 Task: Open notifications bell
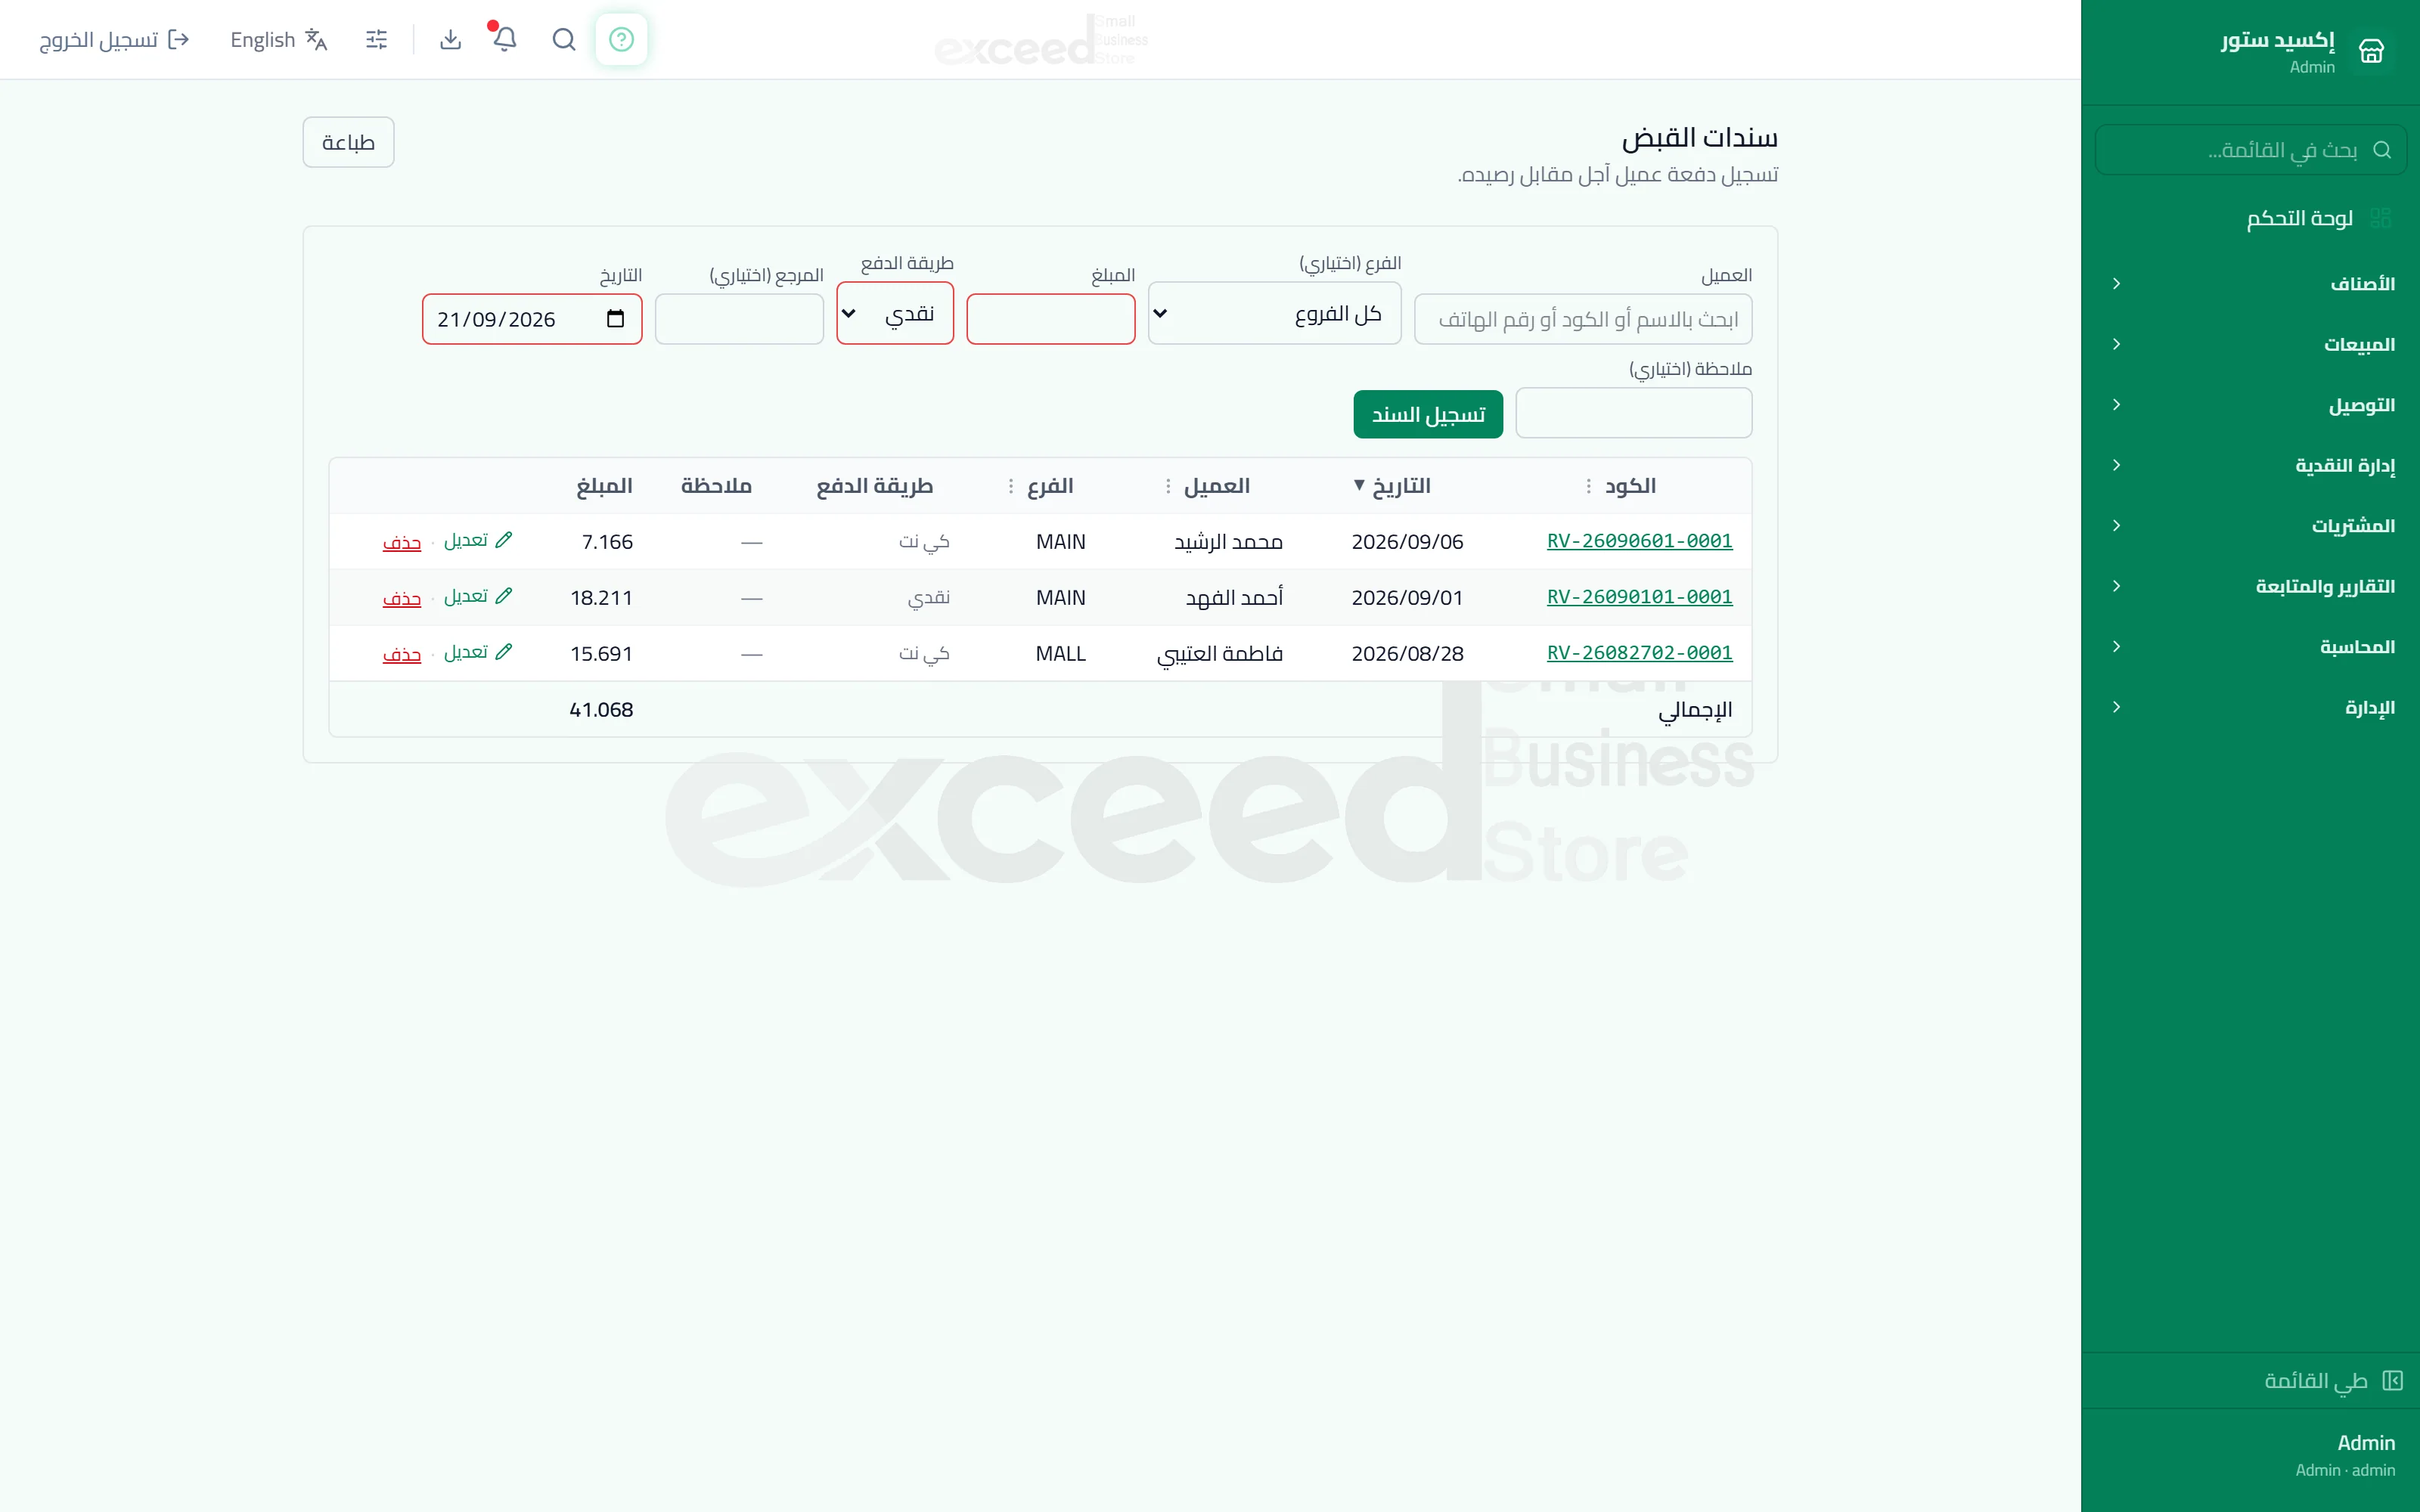click(505, 39)
